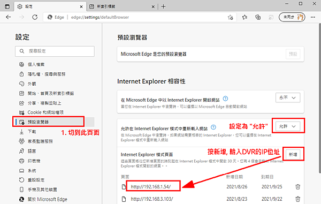This screenshot has width=321, height=204.
Task: Go back with the back arrow
Action: click(9, 17)
